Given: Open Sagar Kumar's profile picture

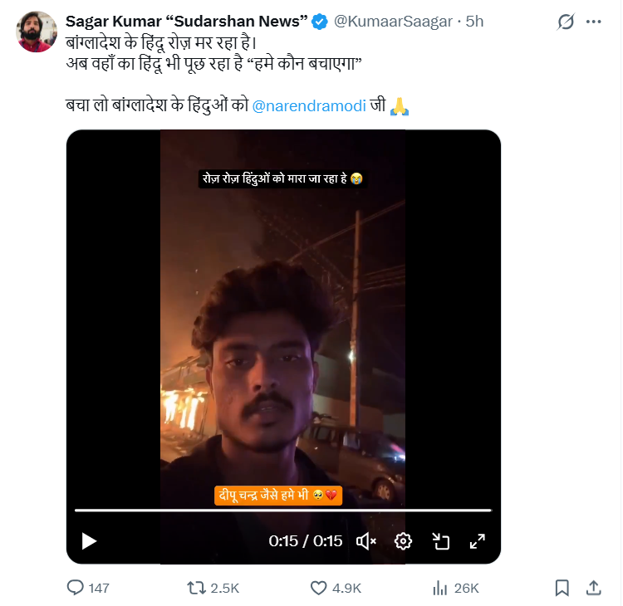Looking at the screenshot, I should point(35,32).
